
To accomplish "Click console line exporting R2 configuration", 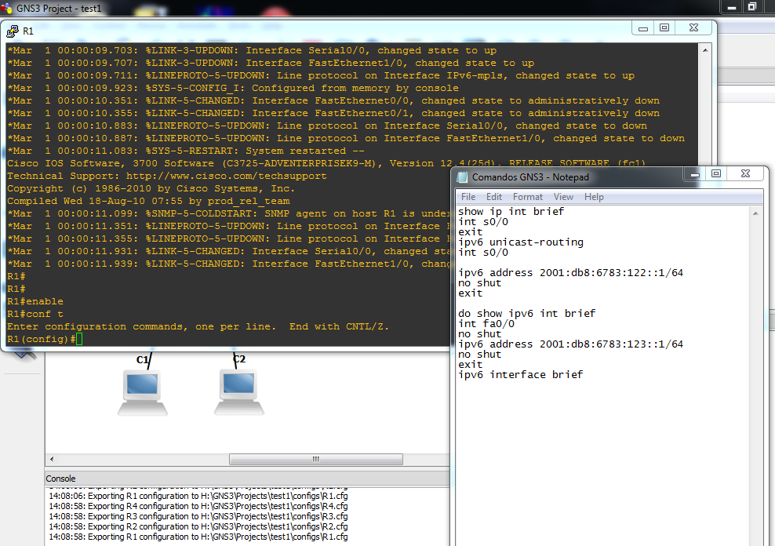I will click(198, 526).
